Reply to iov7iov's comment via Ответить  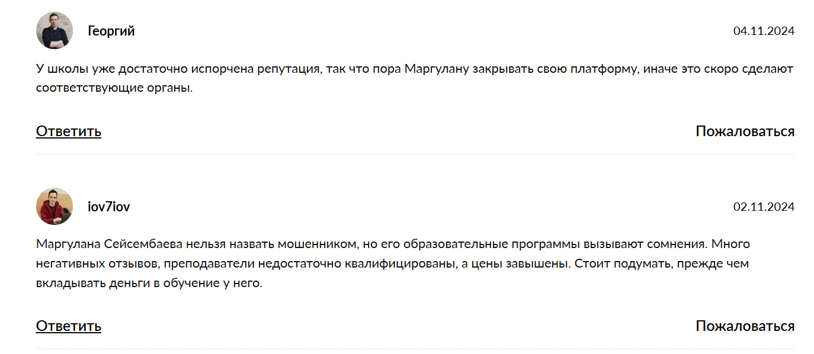point(69,326)
